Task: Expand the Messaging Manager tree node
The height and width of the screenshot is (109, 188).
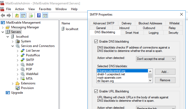Action: pyautogui.click(x=3, y=27)
